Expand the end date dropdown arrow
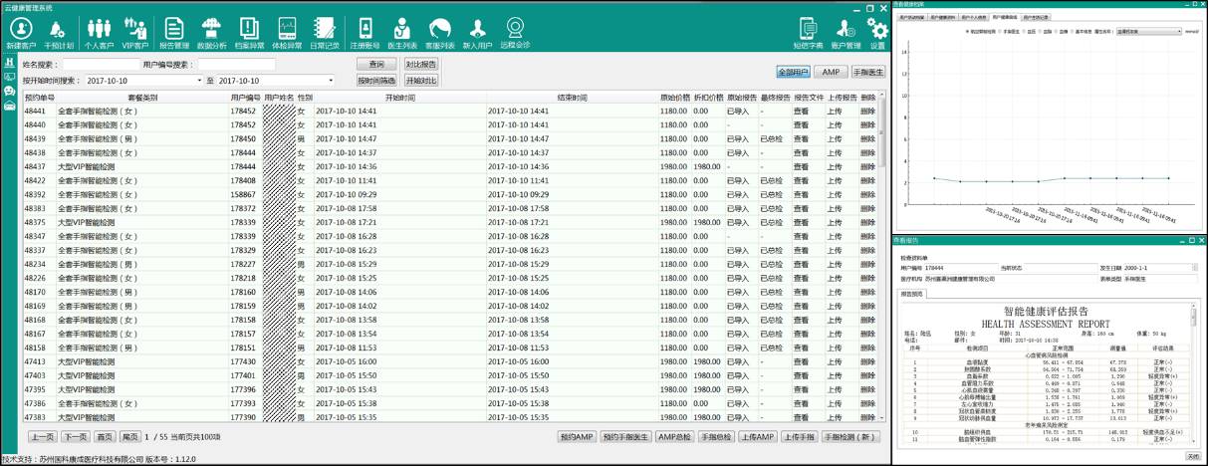 point(329,80)
